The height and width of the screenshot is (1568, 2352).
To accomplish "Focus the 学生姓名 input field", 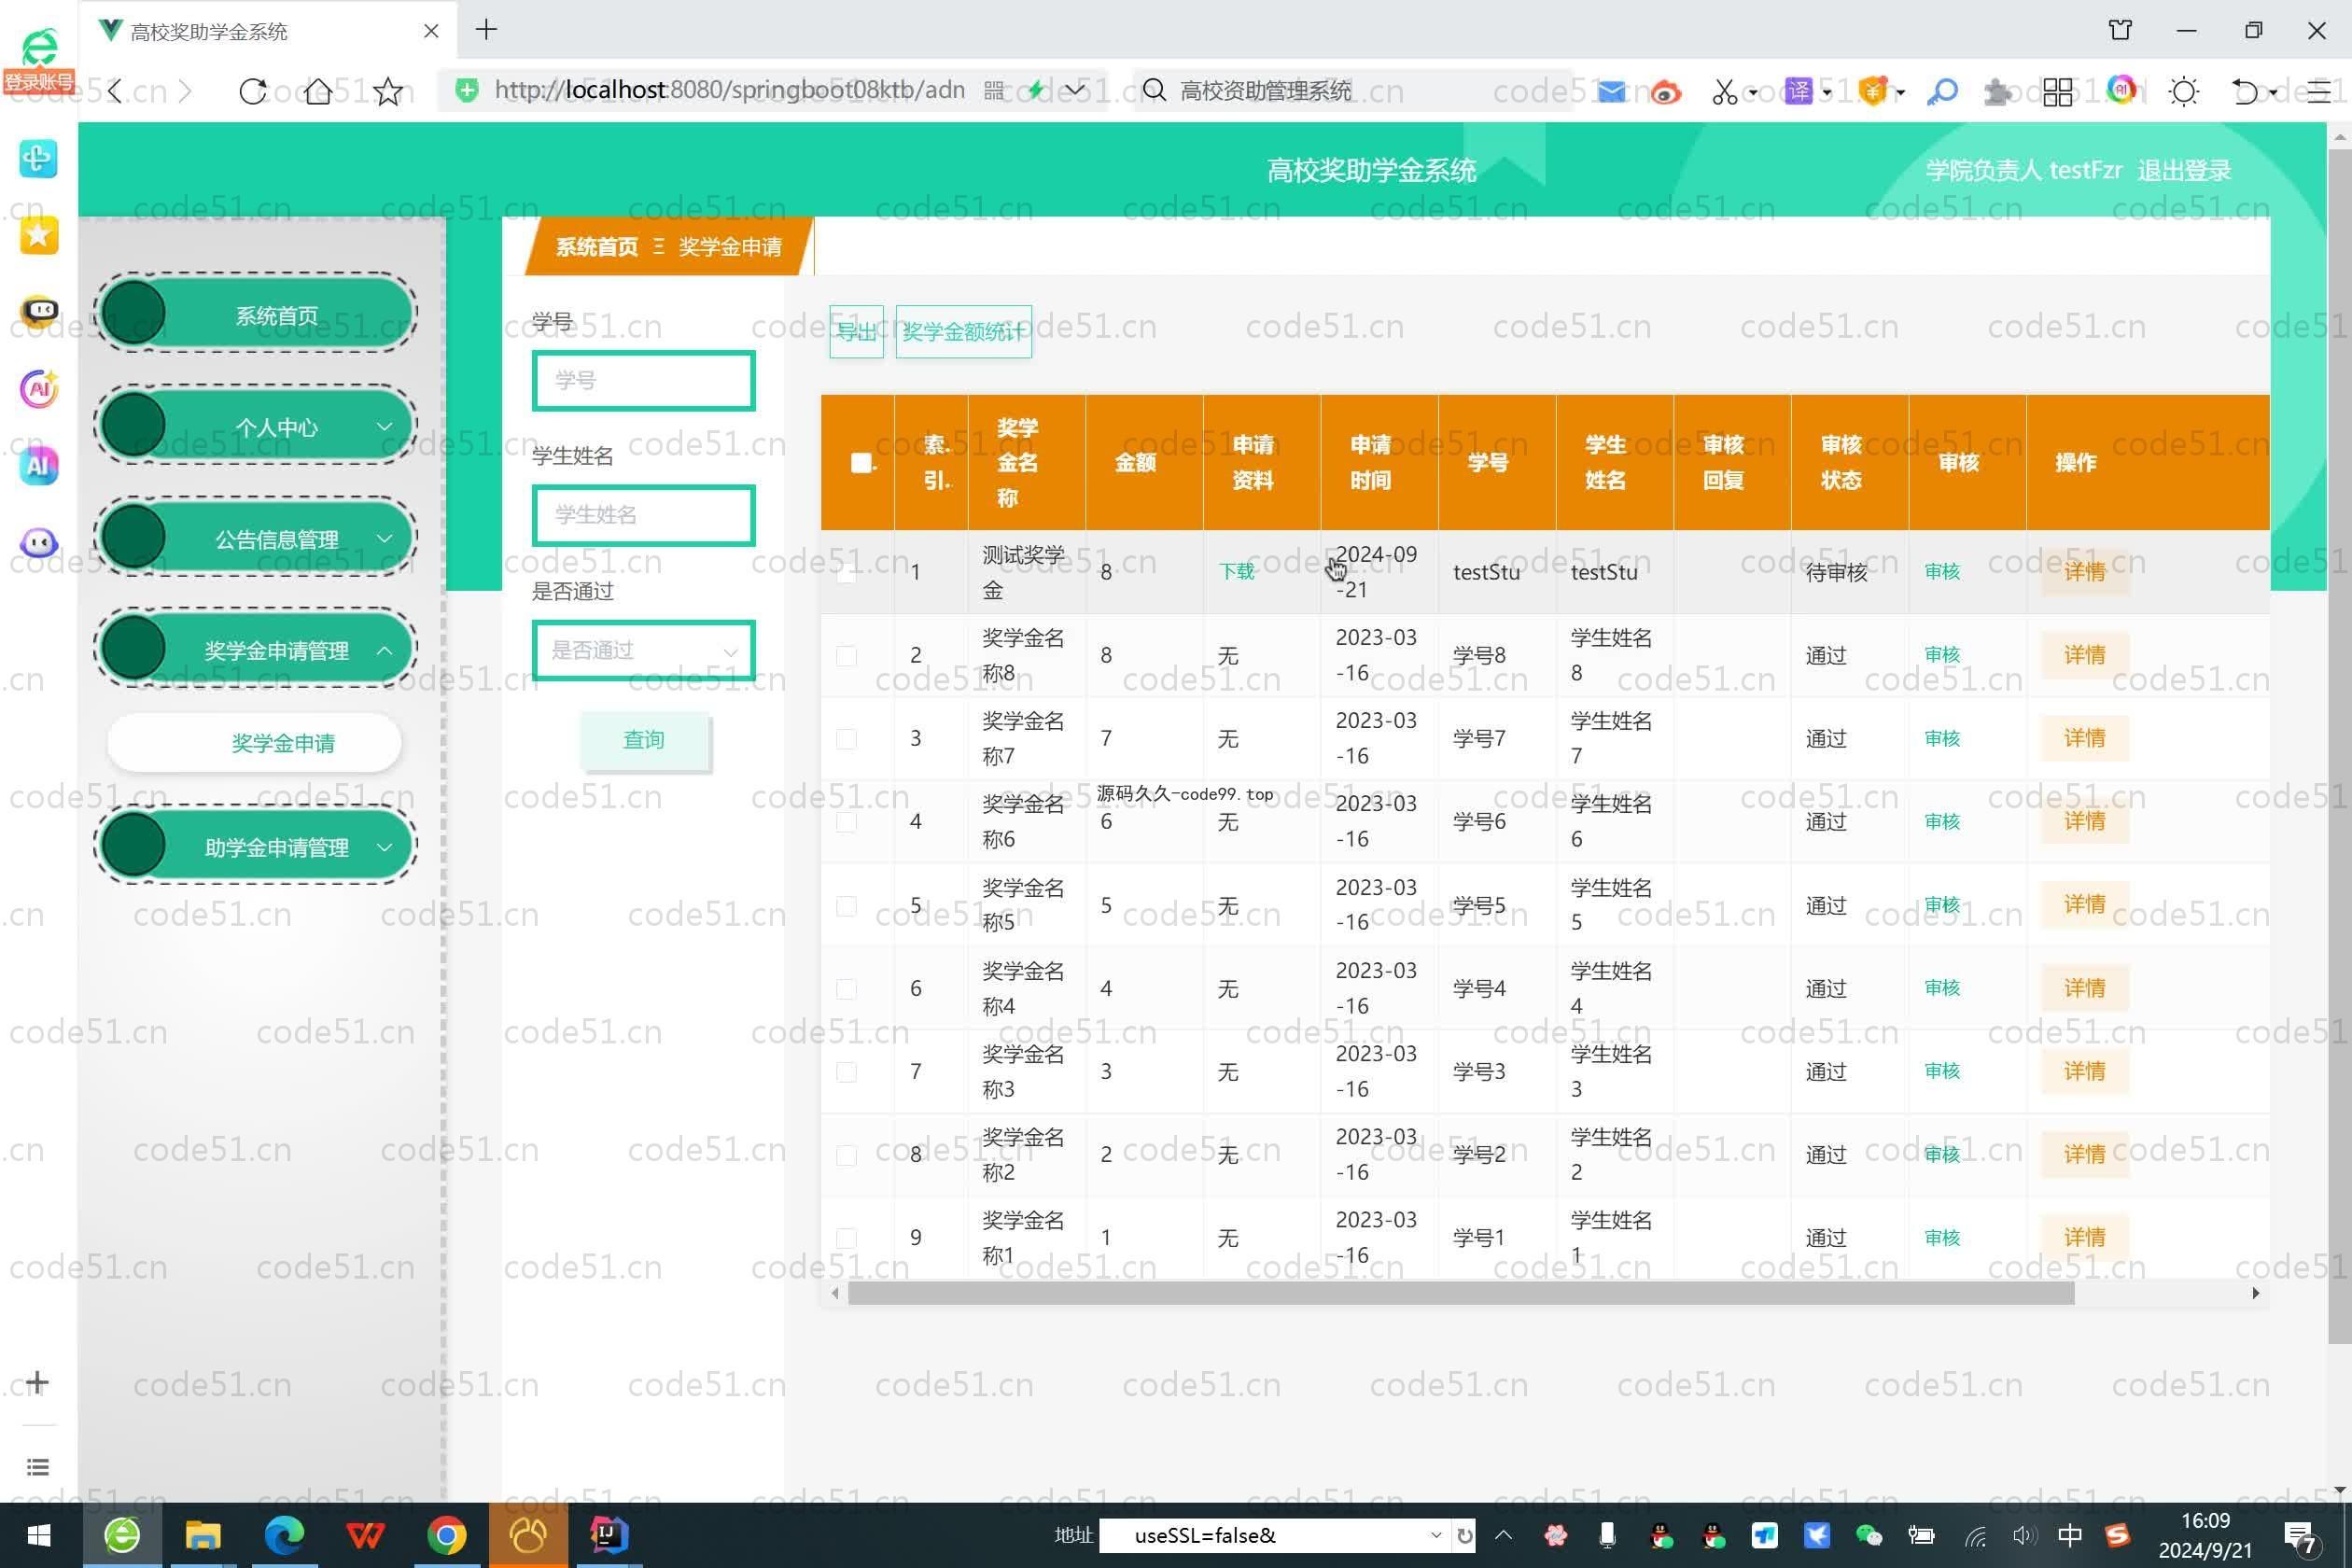I will (643, 515).
